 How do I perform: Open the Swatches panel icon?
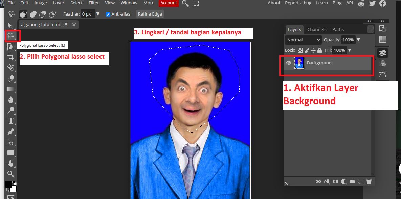[x=383, y=39]
